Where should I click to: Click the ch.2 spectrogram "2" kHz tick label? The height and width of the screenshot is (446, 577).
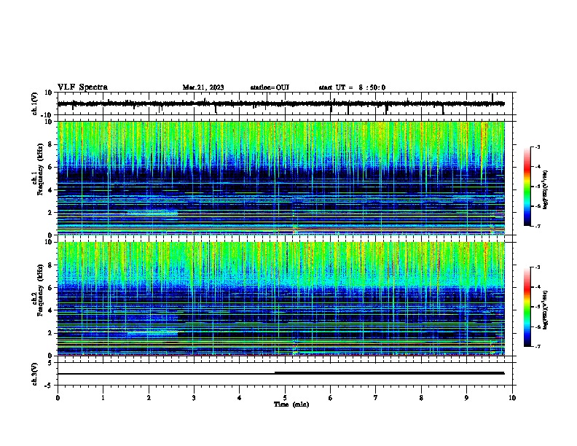[51, 333]
